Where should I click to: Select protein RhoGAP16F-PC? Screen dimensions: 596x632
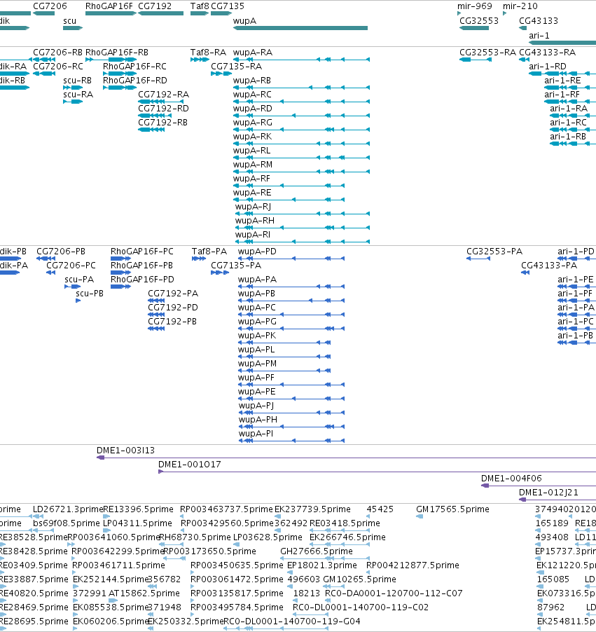[142, 252]
